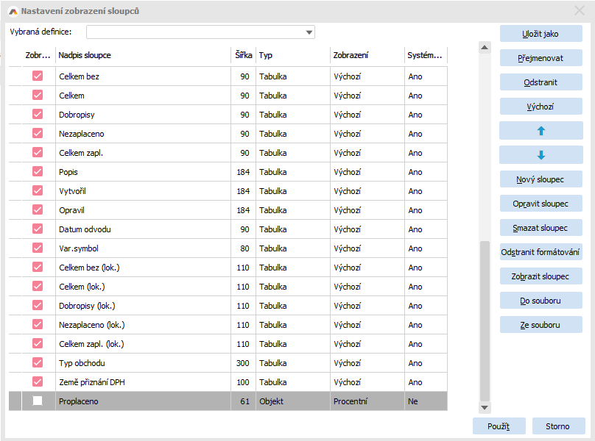Click the move down arrow button
This screenshot has width=595, height=441.
click(541, 155)
